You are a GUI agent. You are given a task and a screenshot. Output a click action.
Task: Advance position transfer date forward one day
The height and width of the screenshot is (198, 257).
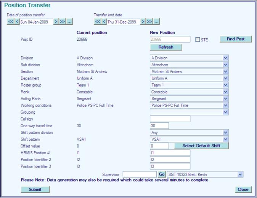point(56,22)
